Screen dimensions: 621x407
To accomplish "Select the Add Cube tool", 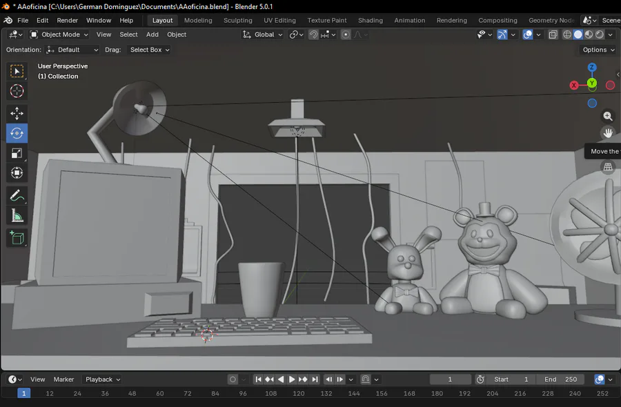I will tap(17, 238).
